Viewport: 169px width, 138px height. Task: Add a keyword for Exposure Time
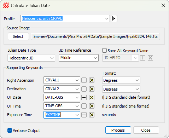(84, 115)
